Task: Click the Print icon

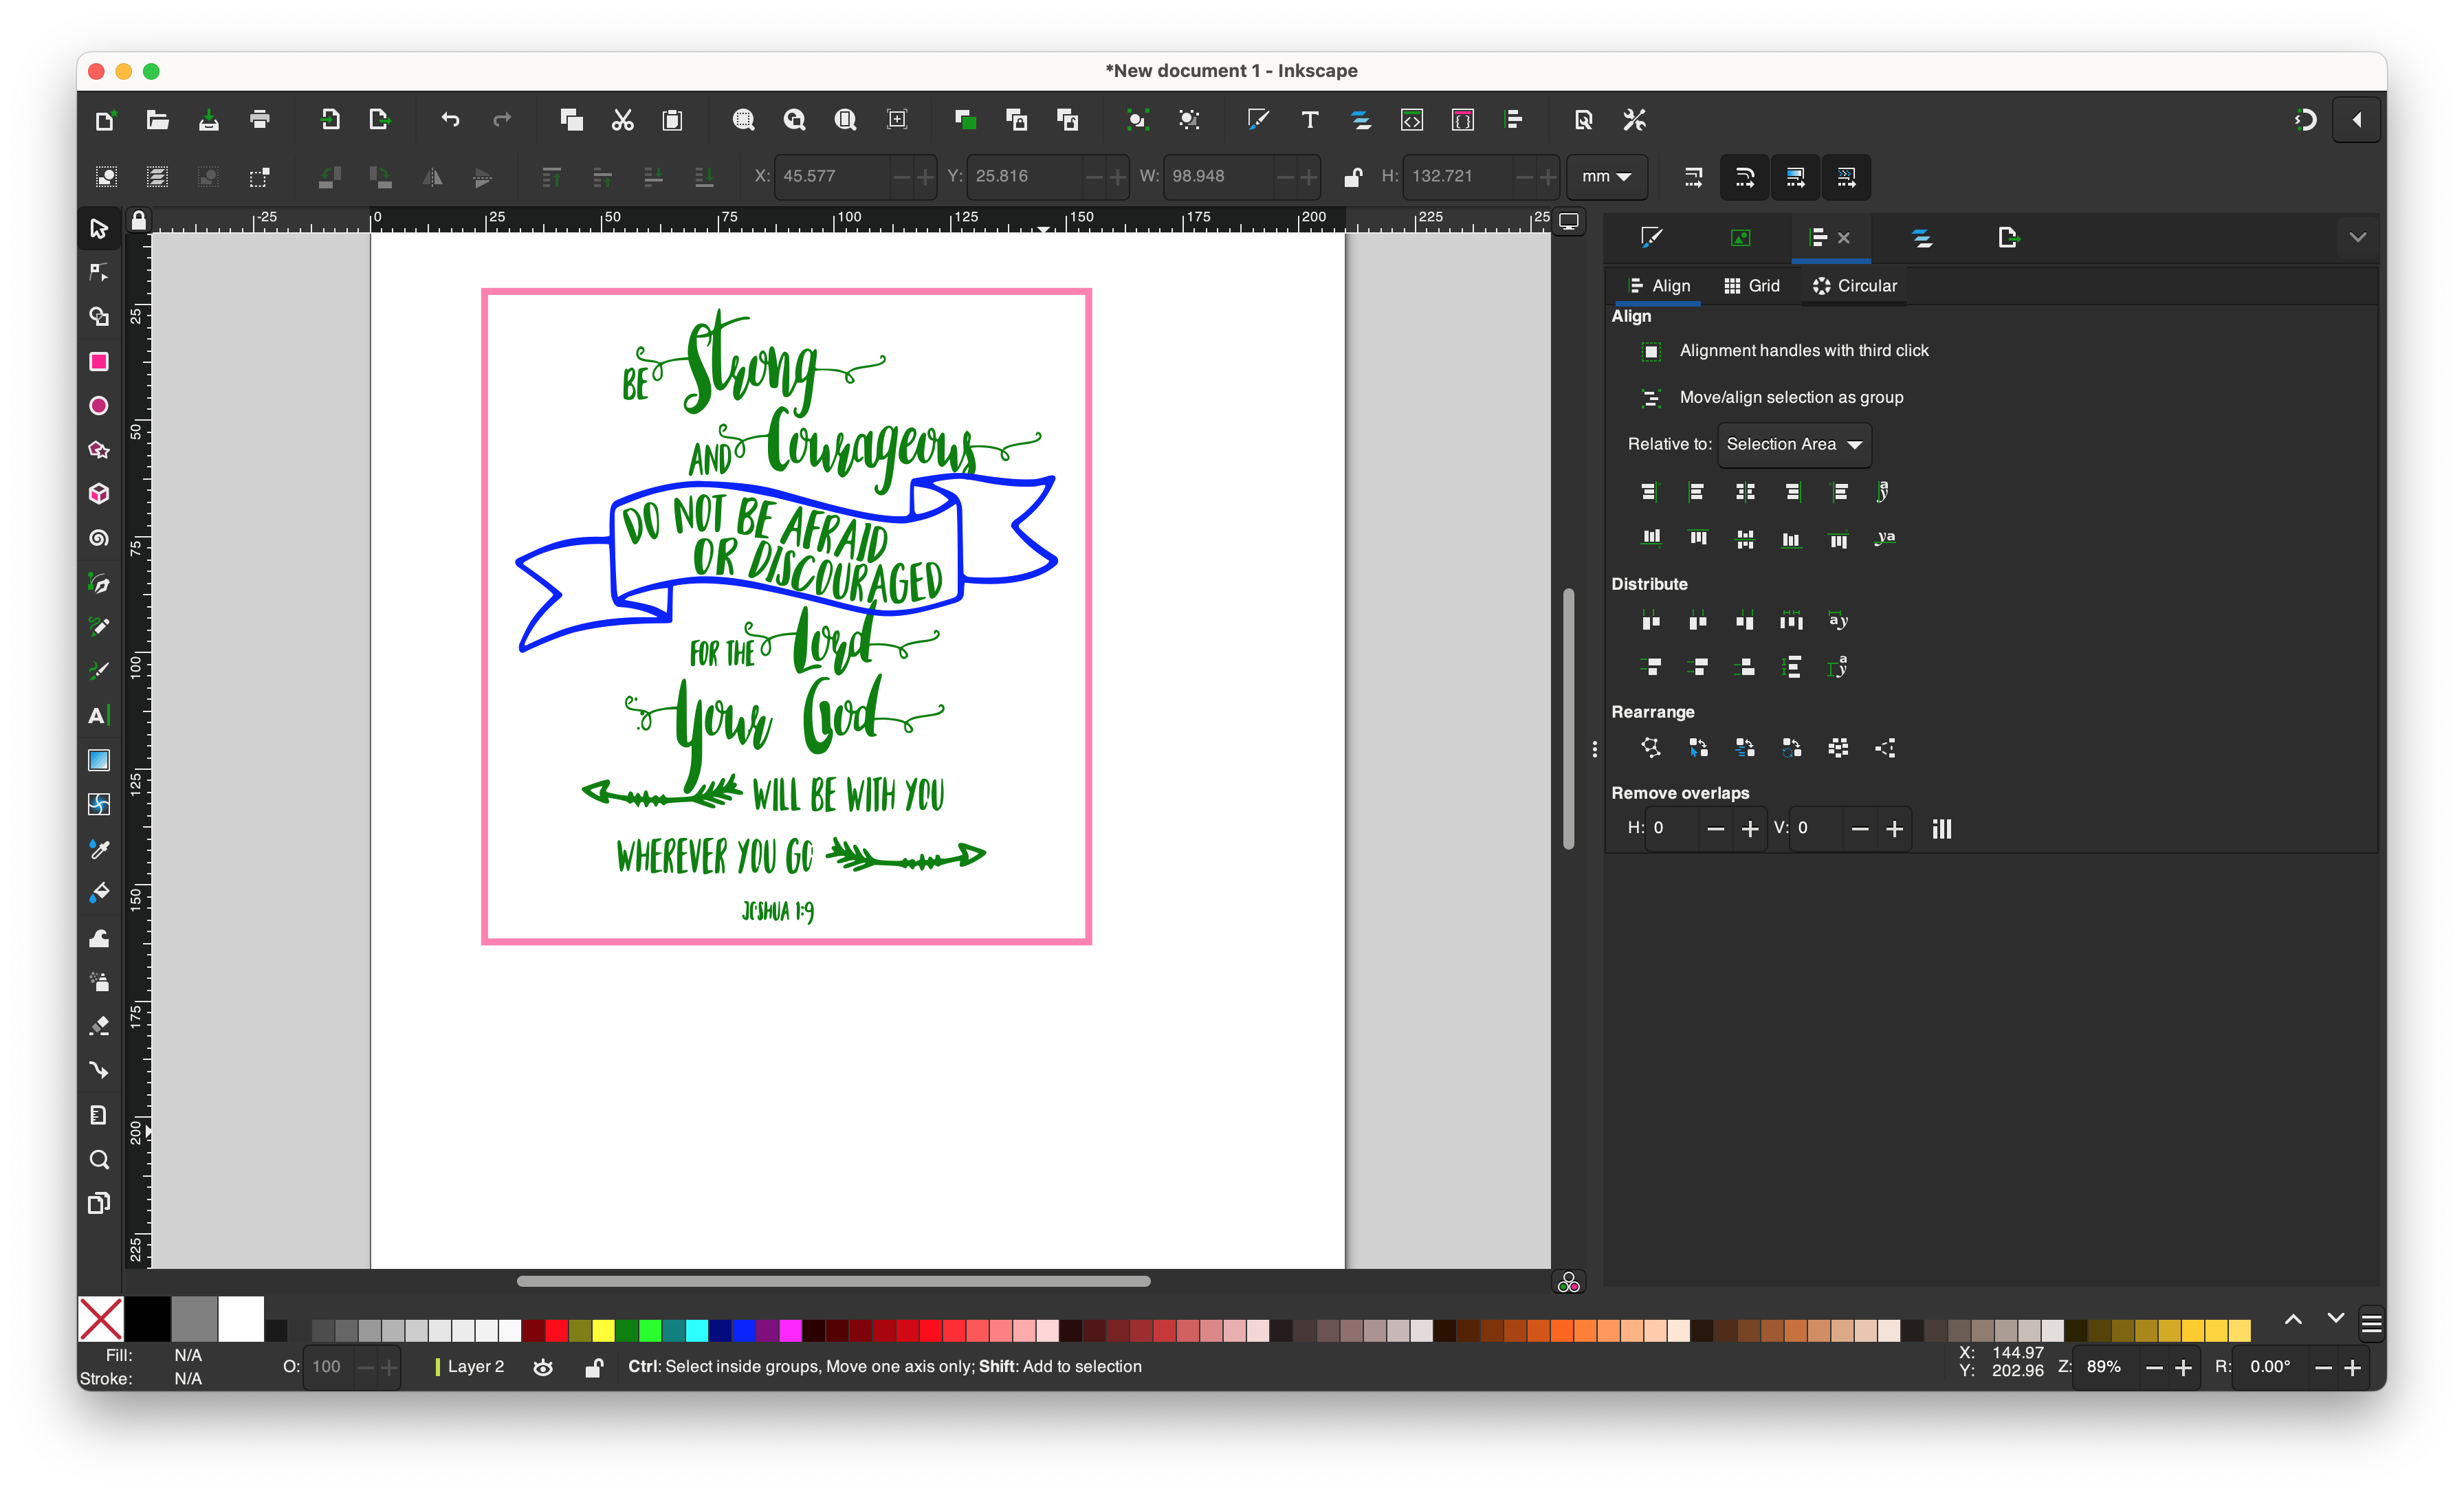Action: tap(260, 120)
